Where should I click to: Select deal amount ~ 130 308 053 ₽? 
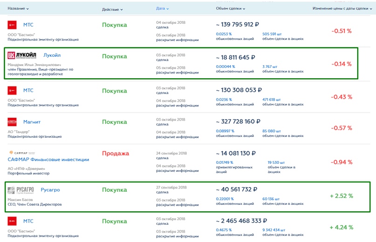click(239, 90)
